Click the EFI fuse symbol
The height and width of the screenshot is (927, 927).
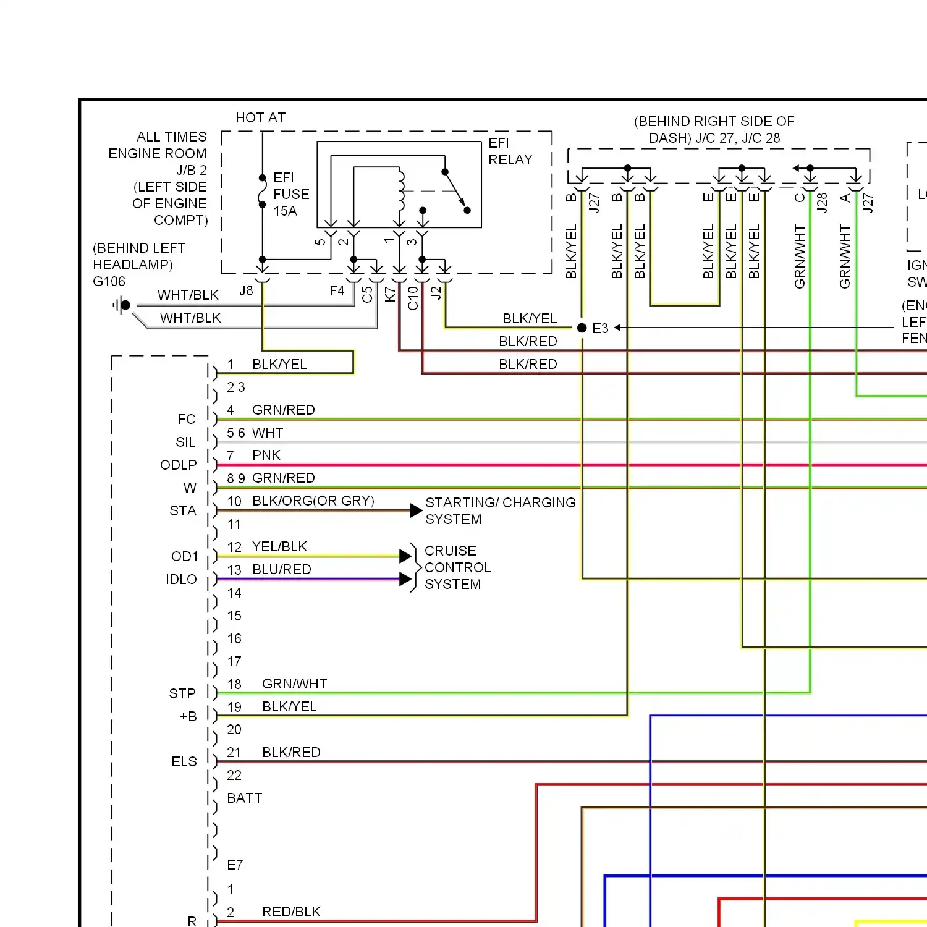coord(262,191)
